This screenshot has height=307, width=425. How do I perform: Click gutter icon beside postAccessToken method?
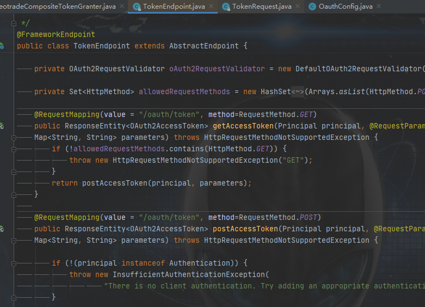[x=1, y=229]
